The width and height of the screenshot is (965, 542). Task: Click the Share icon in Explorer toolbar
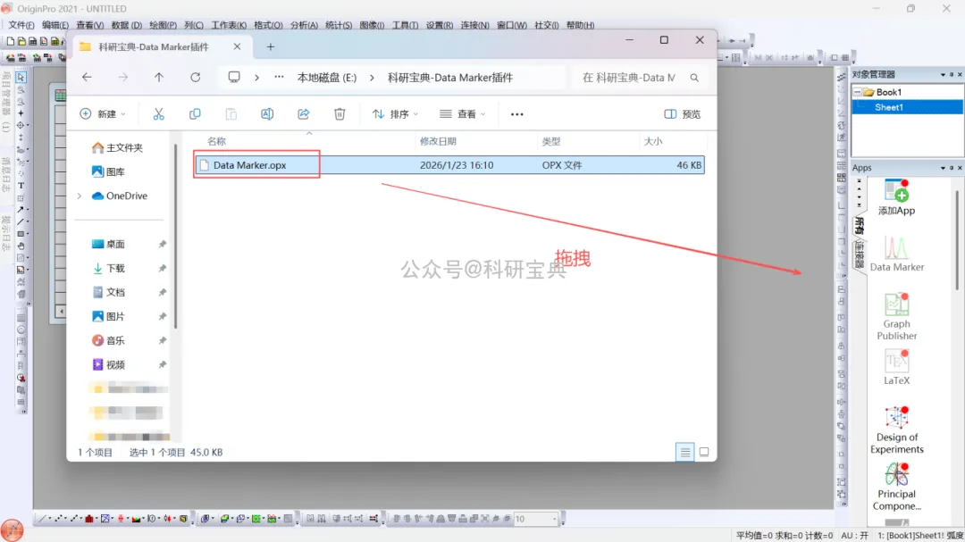tap(304, 113)
